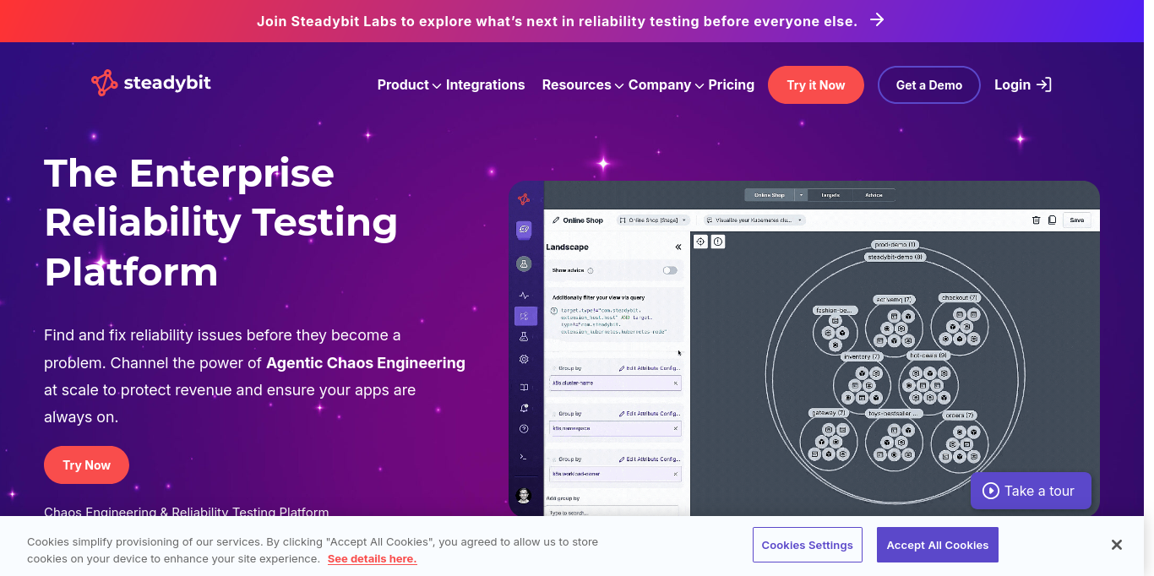Click the Try it Now button
1154x576 pixels.
pyautogui.click(x=816, y=84)
